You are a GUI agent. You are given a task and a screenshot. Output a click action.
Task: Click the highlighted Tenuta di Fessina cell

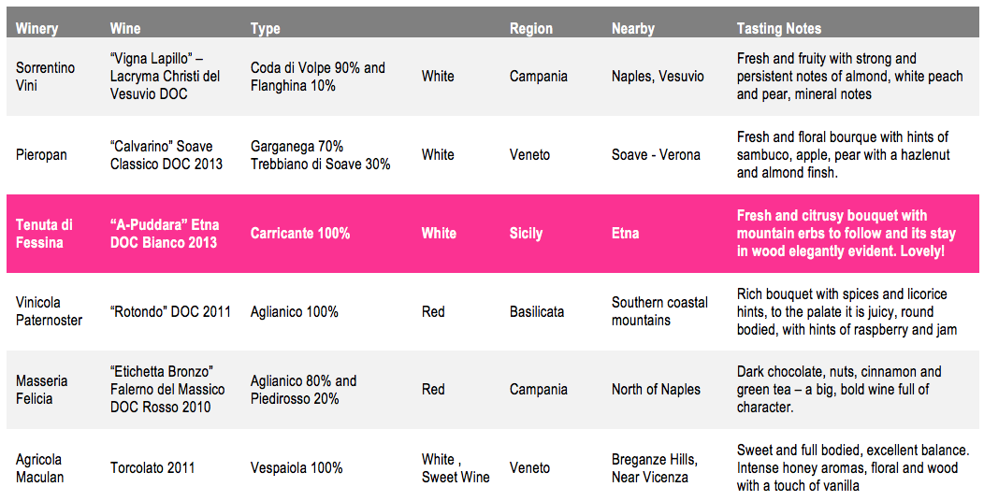(44, 234)
